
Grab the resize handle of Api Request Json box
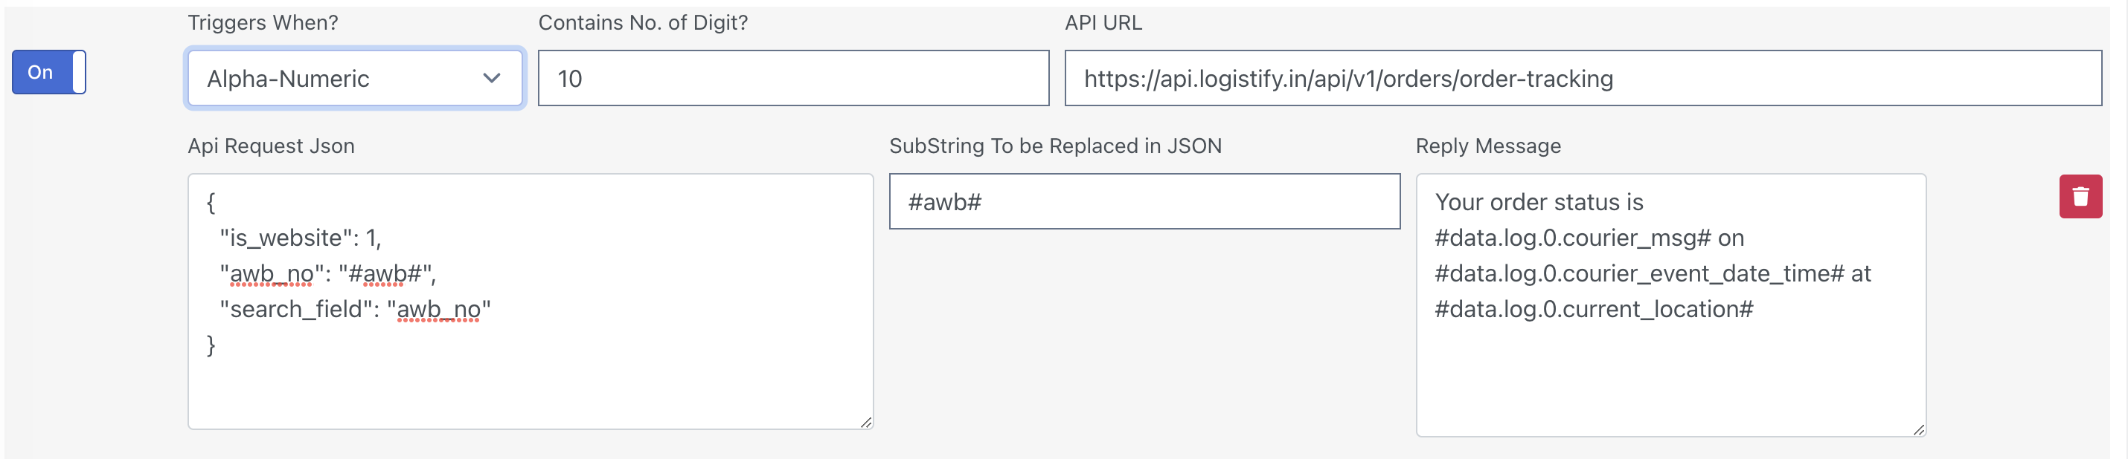[x=866, y=422]
